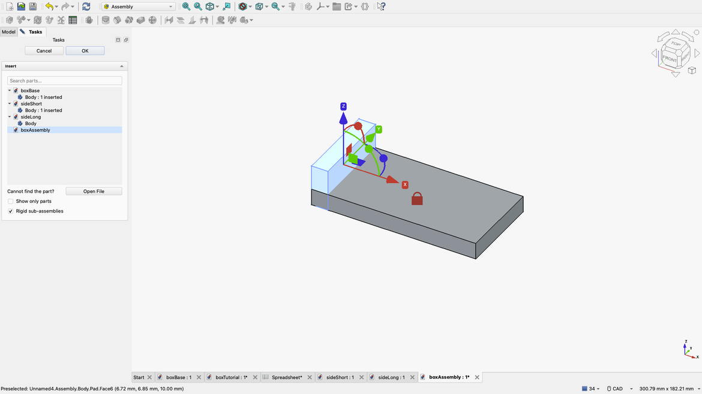Switch to the Model tab

8,32
